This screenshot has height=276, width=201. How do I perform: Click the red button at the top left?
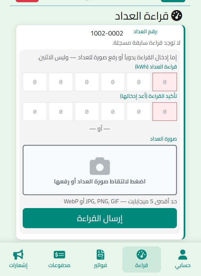[27, 1]
